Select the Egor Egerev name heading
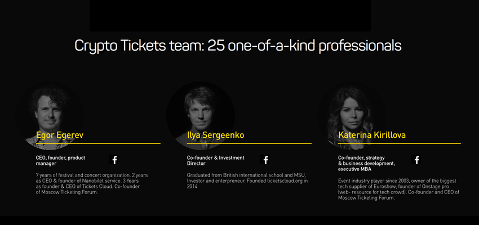 pyautogui.click(x=60, y=135)
